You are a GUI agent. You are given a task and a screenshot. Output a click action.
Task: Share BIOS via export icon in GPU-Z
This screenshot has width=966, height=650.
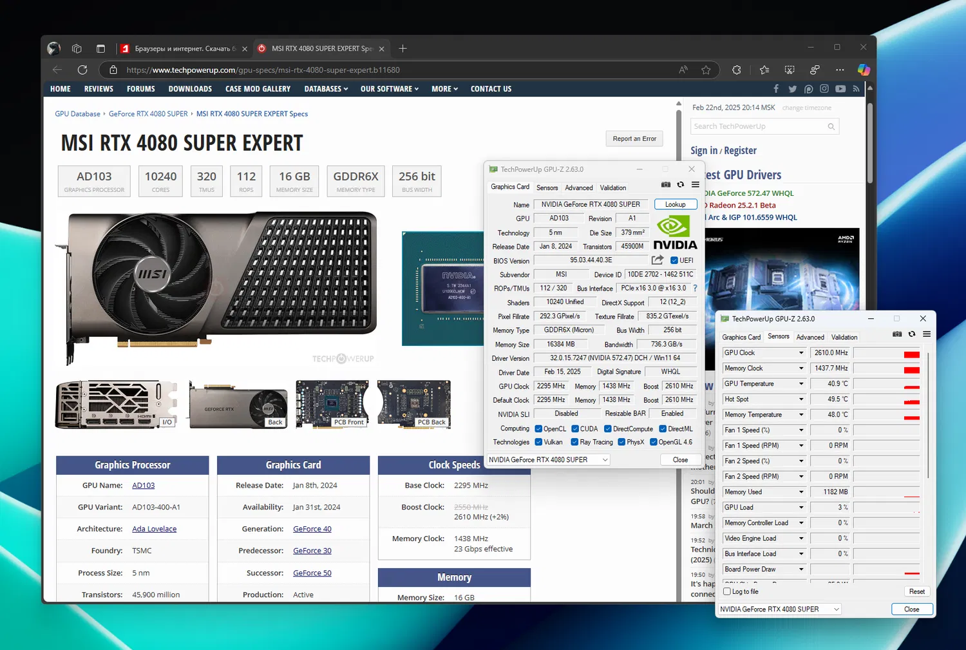(x=658, y=260)
